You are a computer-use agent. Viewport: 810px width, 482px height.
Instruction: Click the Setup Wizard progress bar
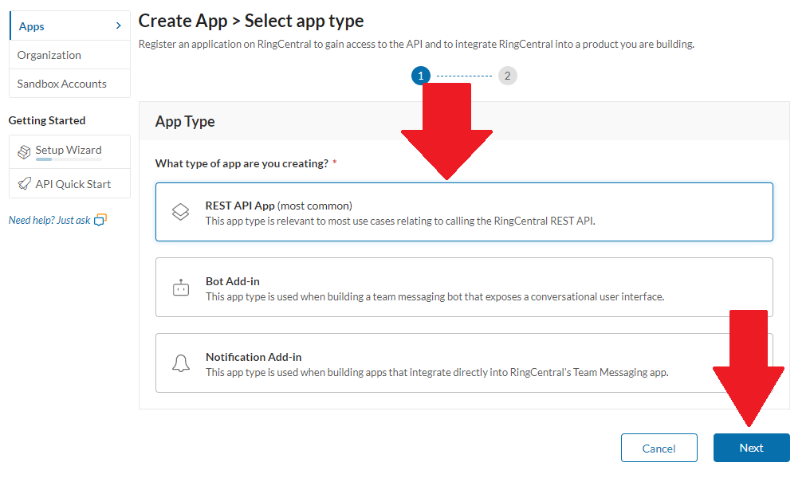point(69,159)
